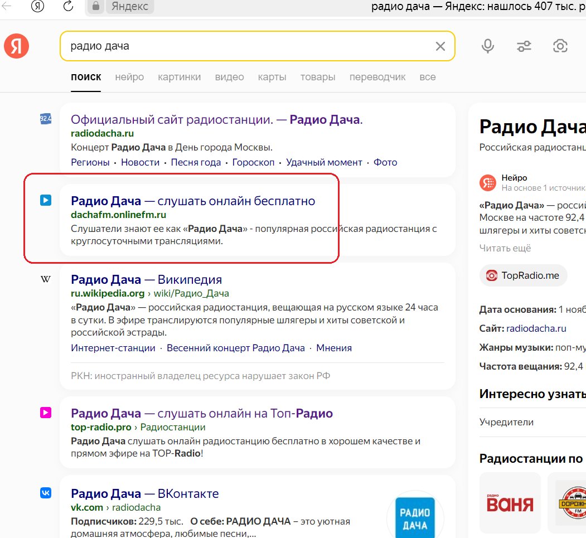
Task: Clear the search query with X
Action: [x=440, y=46]
